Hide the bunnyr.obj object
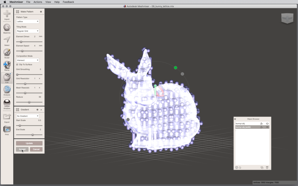 pos(267,124)
